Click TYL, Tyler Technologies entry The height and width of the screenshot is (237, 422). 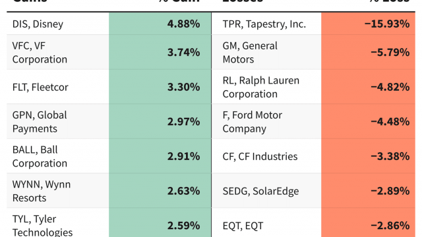42,226
